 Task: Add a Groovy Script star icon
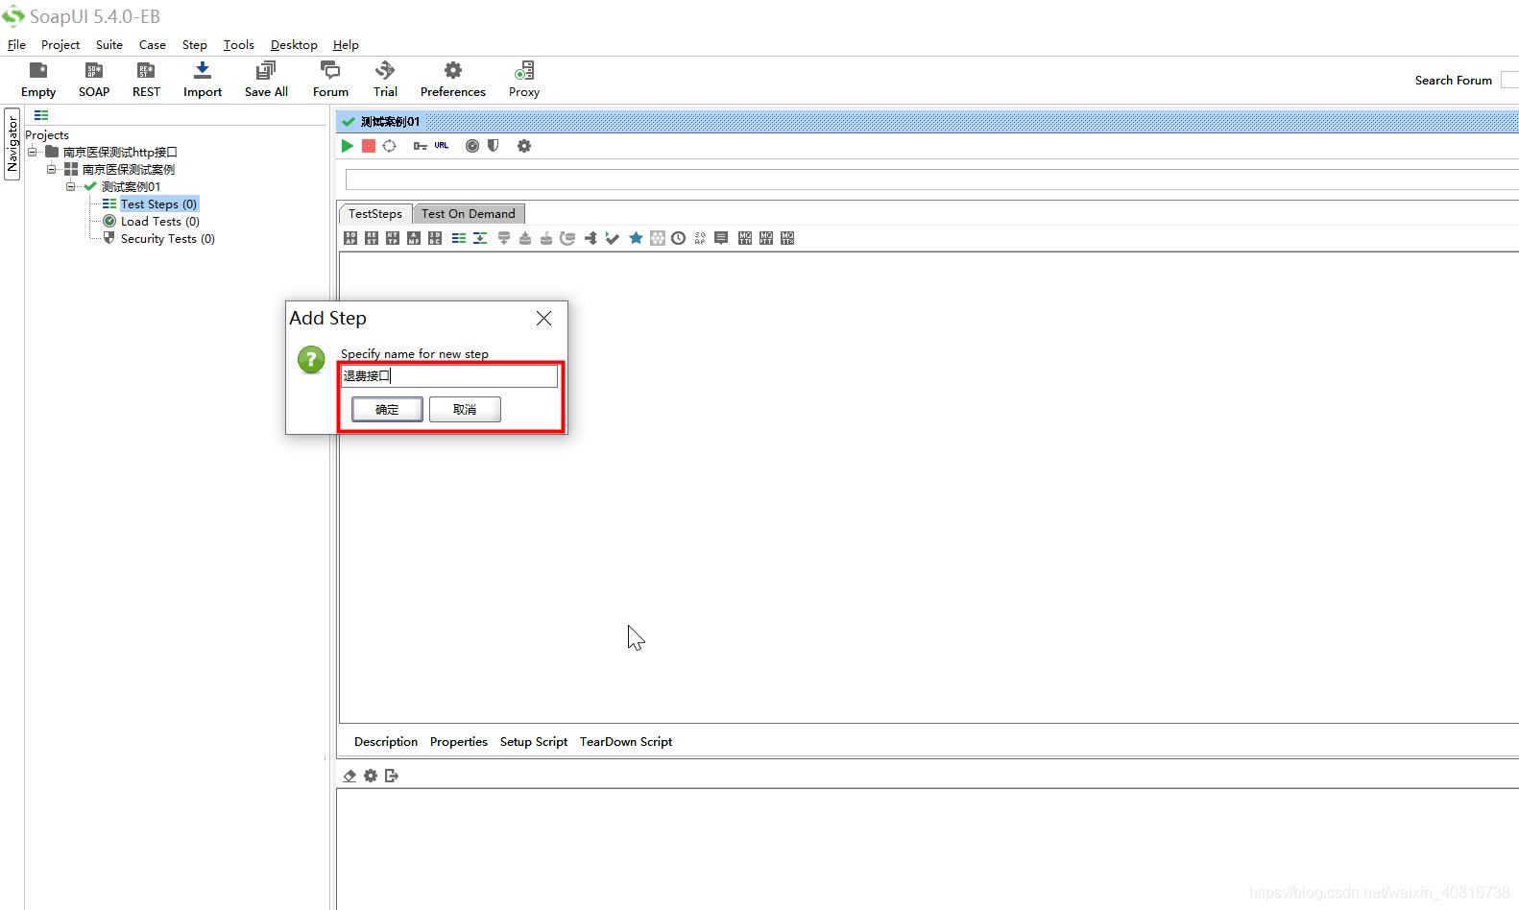(x=636, y=238)
